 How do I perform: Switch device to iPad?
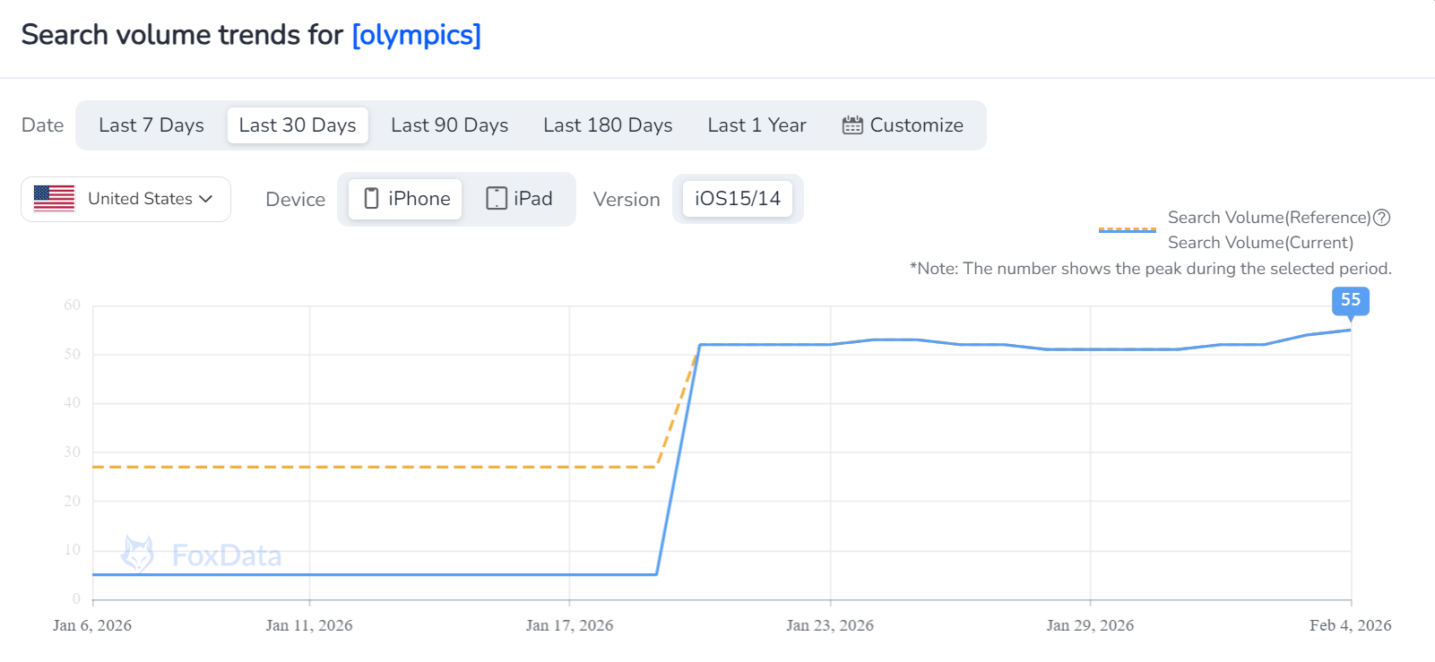(520, 199)
